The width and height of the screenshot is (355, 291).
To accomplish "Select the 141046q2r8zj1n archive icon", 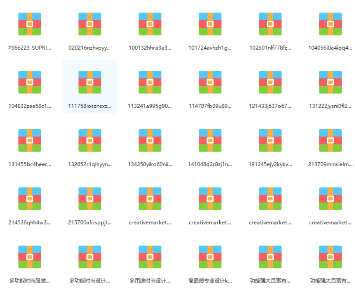I will [210, 140].
